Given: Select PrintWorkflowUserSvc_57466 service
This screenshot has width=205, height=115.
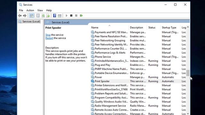Looking at the screenshot, I should click(138, 89).
